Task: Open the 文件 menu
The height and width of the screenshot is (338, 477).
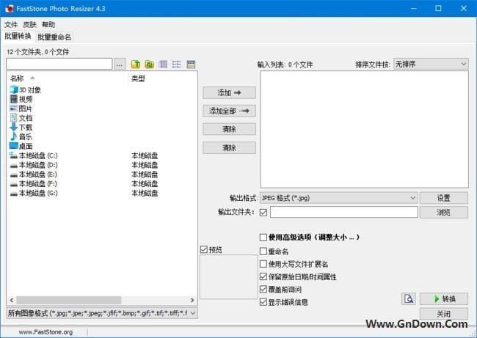Action: click(x=11, y=25)
